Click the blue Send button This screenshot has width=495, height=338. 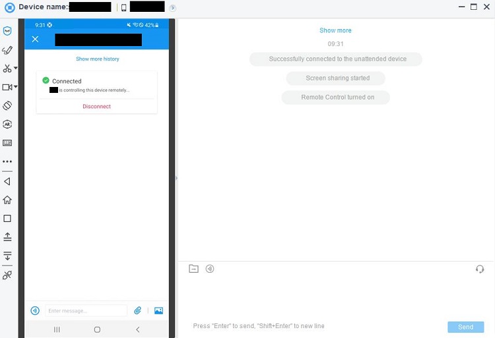pyautogui.click(x=465, y=327)
